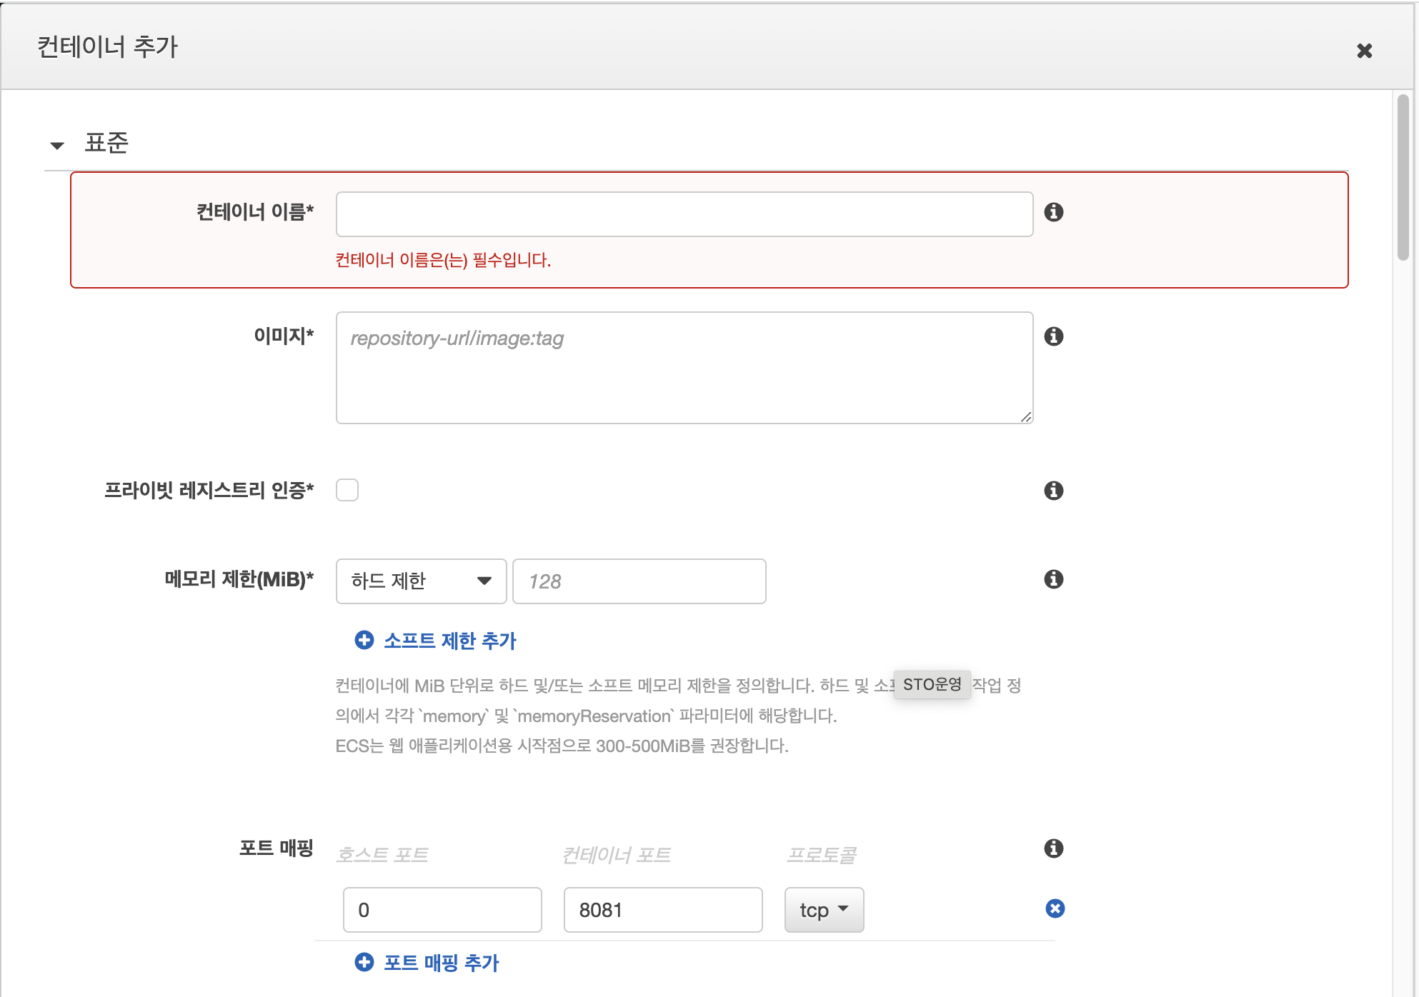Viewport: 1419px width, 997px height.
Task: Collapse the 표준 section
Action: point(57,144)
